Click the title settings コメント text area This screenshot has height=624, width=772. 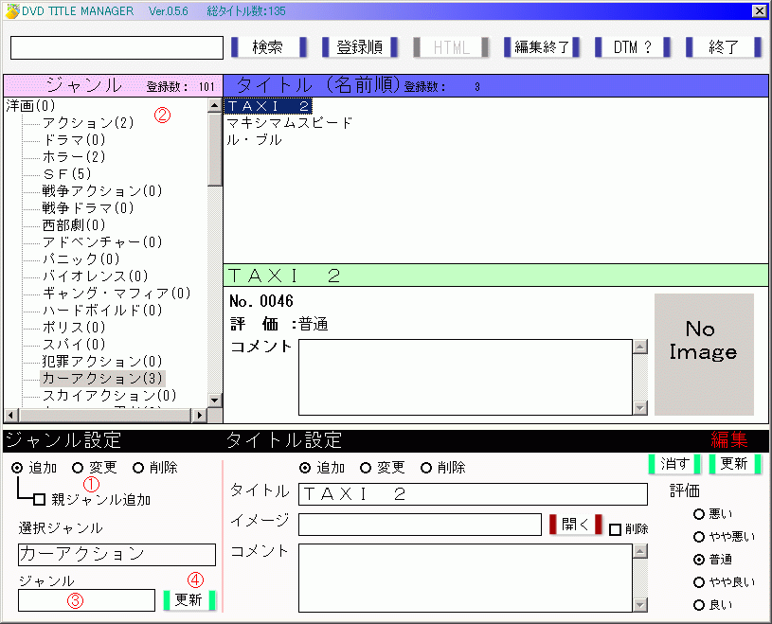tap(465, 578)
